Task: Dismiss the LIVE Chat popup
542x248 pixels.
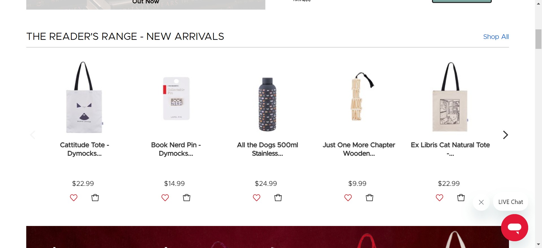Action: pos(481,202)
